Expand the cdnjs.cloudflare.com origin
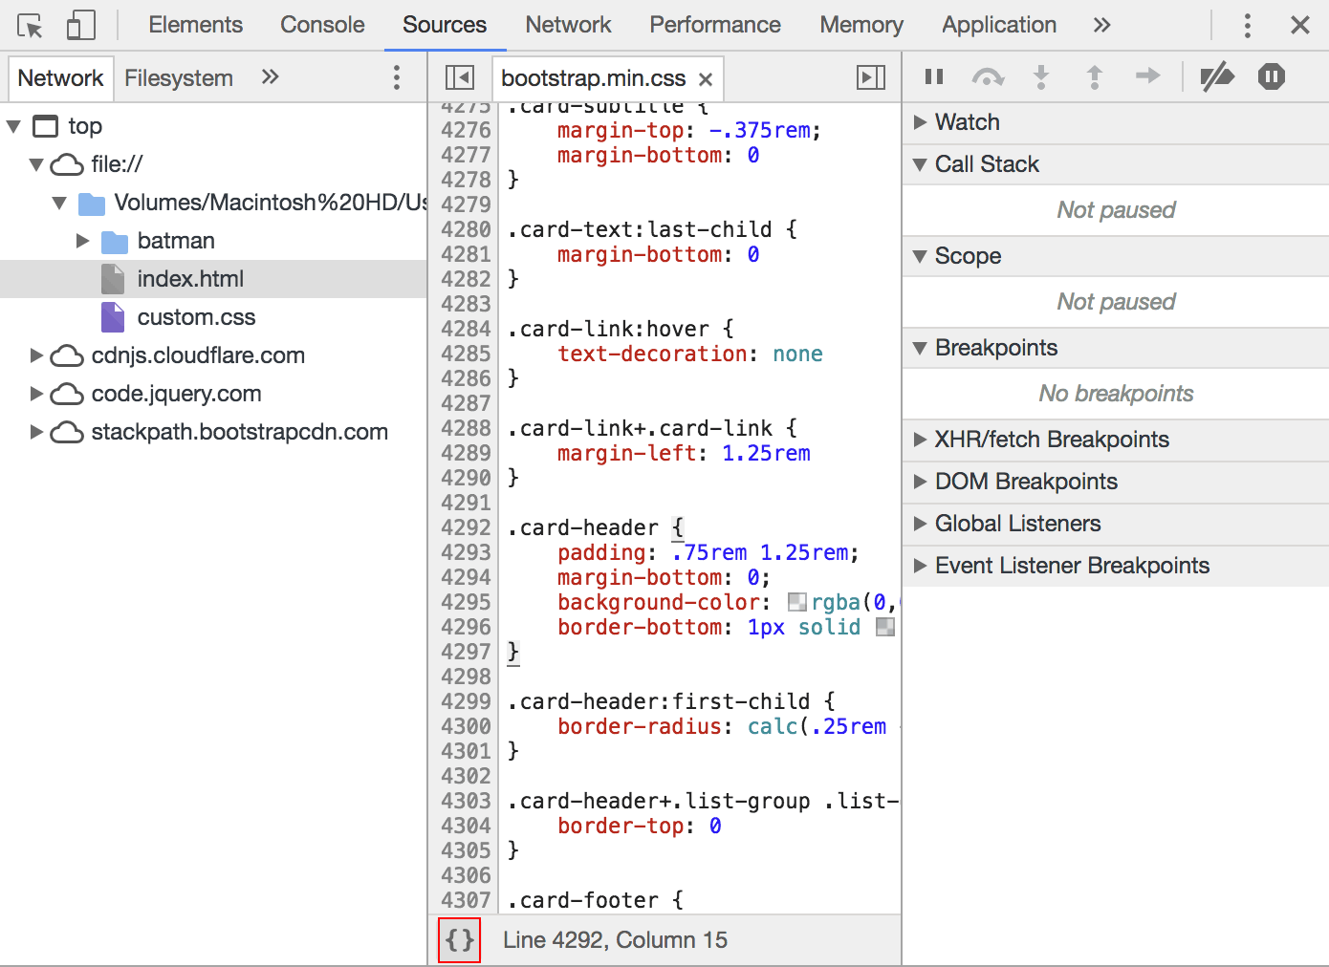The width and height of the screenshot is (1329, 967). pos(37,355)
